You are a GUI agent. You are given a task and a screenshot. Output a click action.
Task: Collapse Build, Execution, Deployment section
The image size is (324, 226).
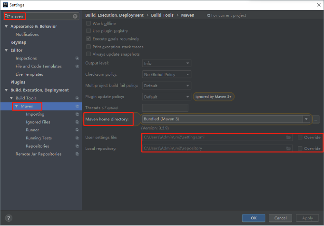click(x=6, y=90)
